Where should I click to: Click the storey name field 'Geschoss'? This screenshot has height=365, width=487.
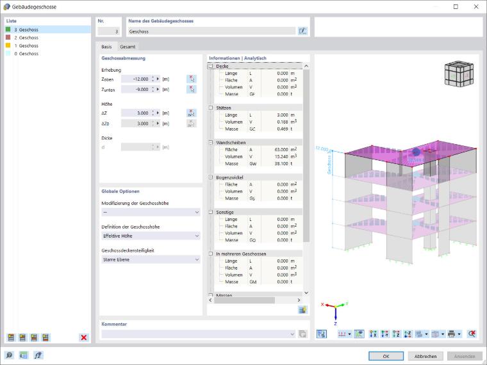coord(211,31)
